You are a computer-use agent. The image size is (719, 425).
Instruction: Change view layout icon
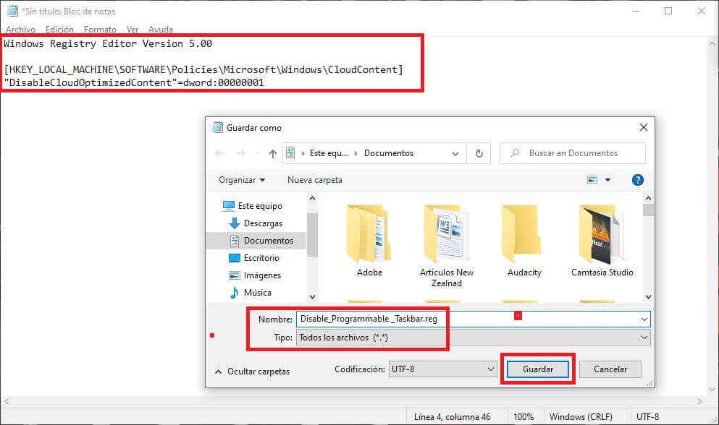click(592, 180)
